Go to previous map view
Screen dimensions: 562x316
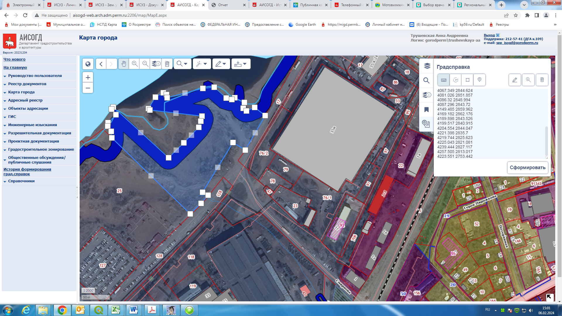101,64
